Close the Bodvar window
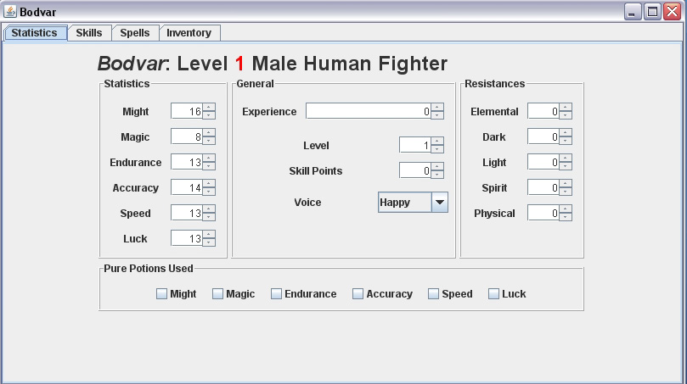 pos(672,11)
